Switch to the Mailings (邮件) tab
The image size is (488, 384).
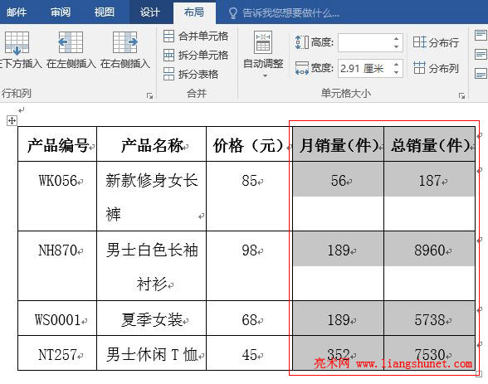(17, 12)
